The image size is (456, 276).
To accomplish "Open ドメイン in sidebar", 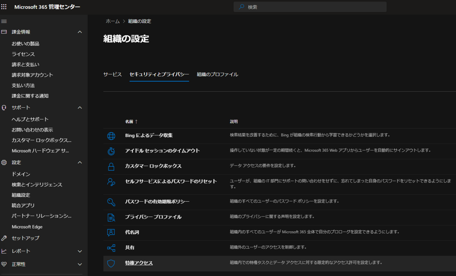I will pyautogui.click(x=21, y=174).
